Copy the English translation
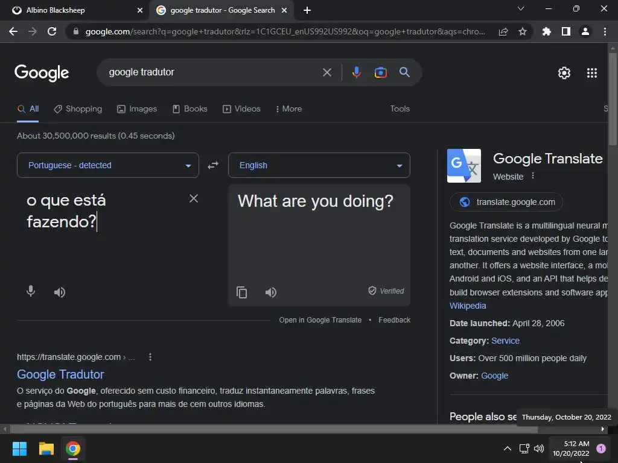The width and height of the screenshot is (618, 463). tap(241, 292)
